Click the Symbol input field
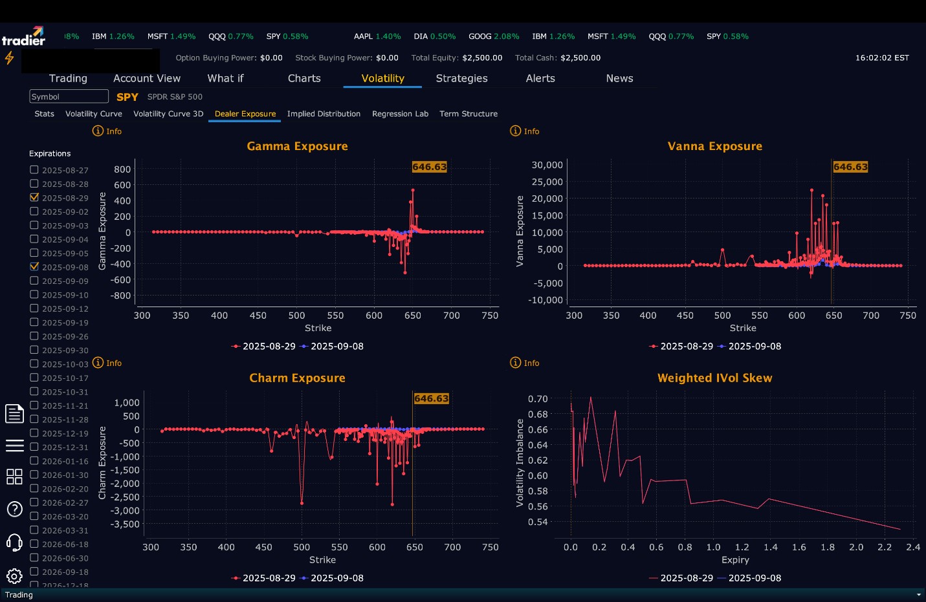Viewport: 926px width, 602px height. [x=69, y=96]
